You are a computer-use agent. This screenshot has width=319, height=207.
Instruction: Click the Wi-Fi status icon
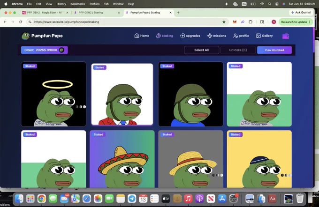coord(262,4)
